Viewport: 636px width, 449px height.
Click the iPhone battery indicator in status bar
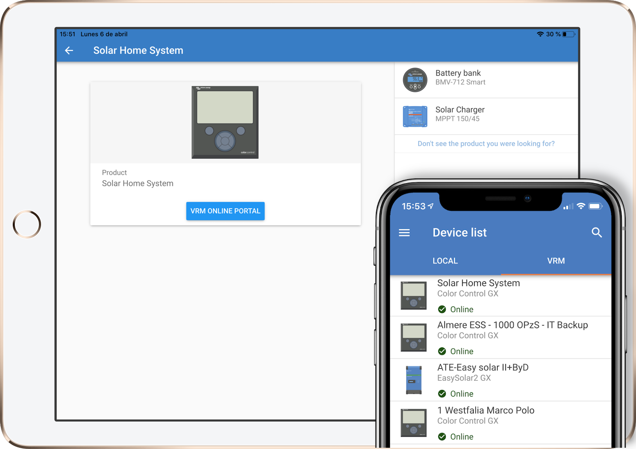pos(595,206)
